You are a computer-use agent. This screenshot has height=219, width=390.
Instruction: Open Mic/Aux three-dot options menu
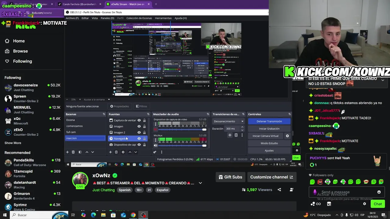[x=156, y=140]
